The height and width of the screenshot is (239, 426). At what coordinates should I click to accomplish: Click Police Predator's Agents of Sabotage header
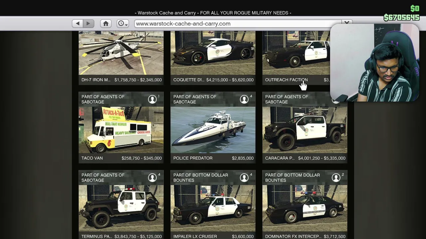tap(195, 99)
